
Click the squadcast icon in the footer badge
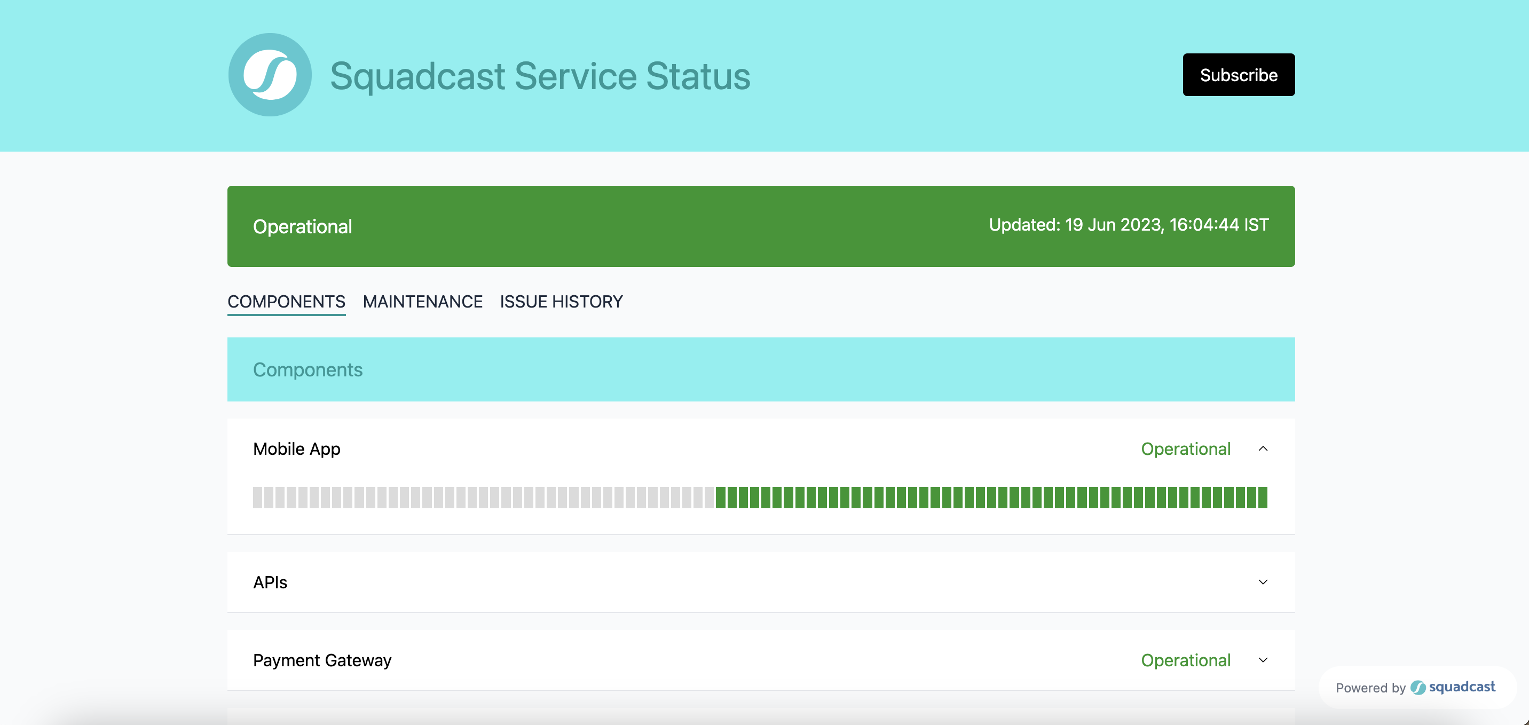coord(1418,688)
